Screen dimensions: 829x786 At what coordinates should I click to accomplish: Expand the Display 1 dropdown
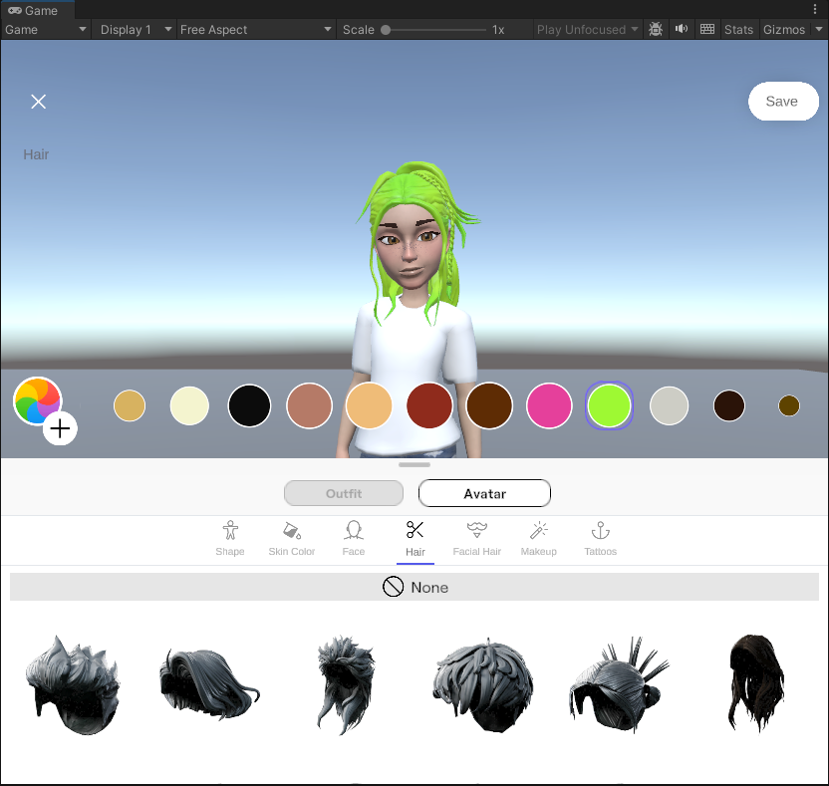(x=137, y=30)
